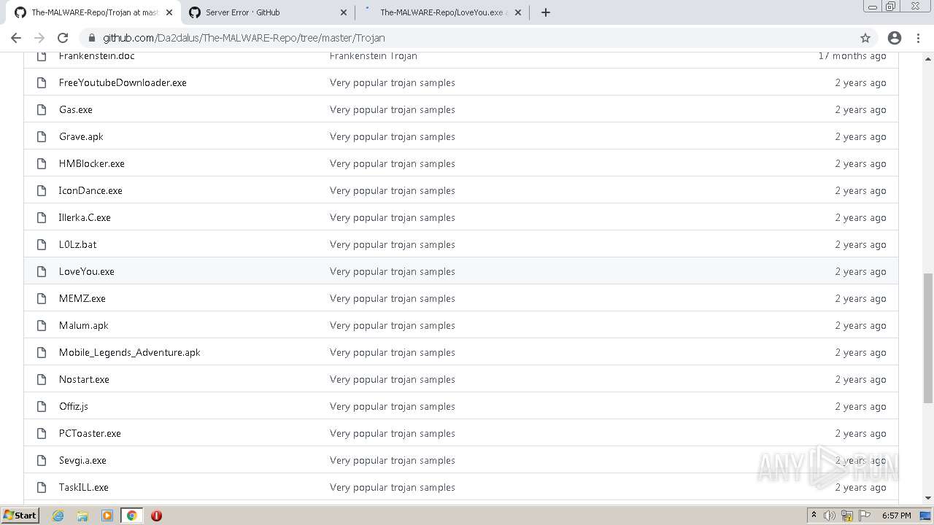Viewport: 934px width, 525px height.
Task: Switch to the LoveYou.exe tab
Action: point(441,12)
